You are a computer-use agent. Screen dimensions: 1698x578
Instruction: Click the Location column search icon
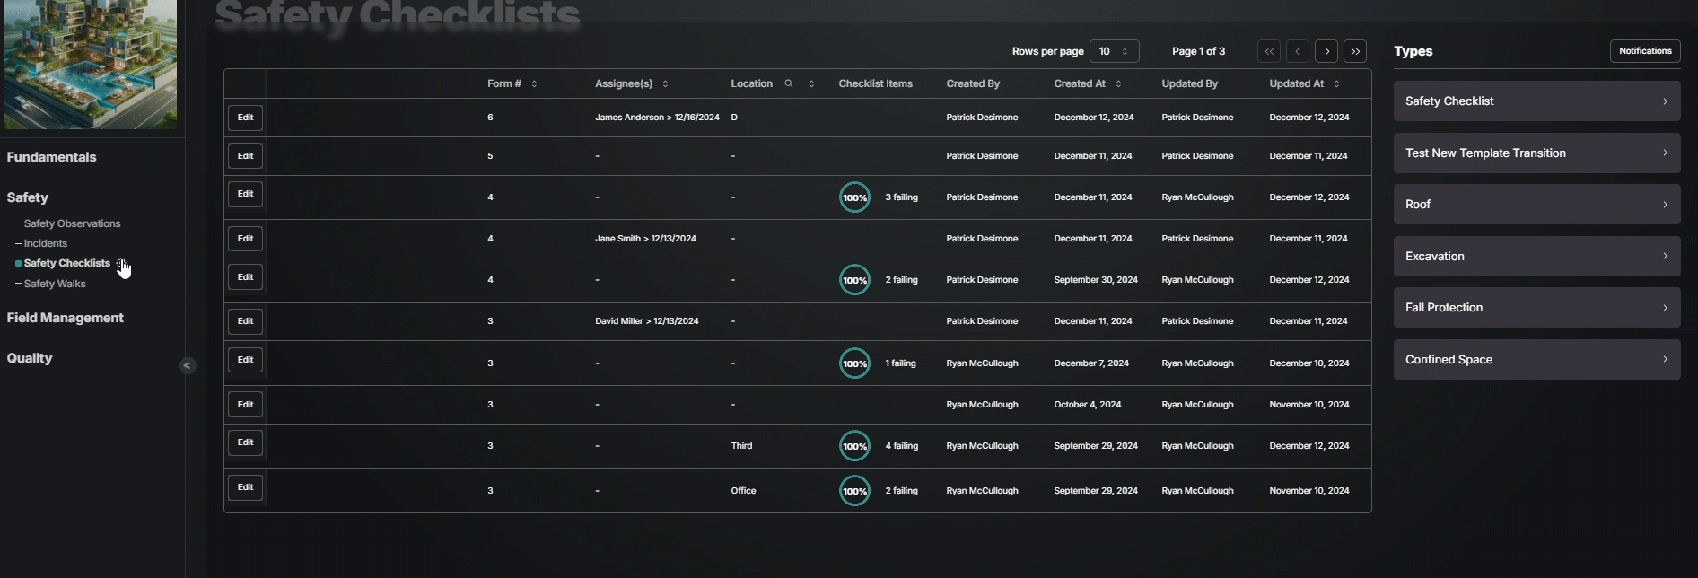point(789,83)
